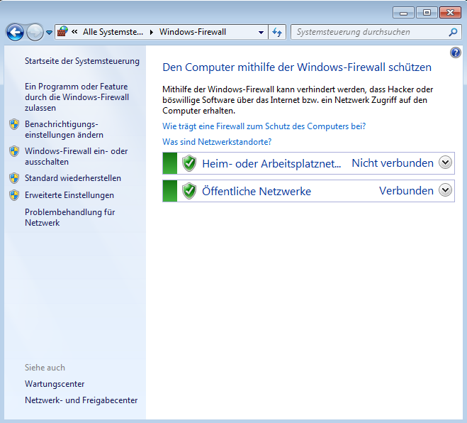The width and height of the screenshot is (467, 423).
Task: Maximize the Windows-Firewall window
Action: (427, 13)
